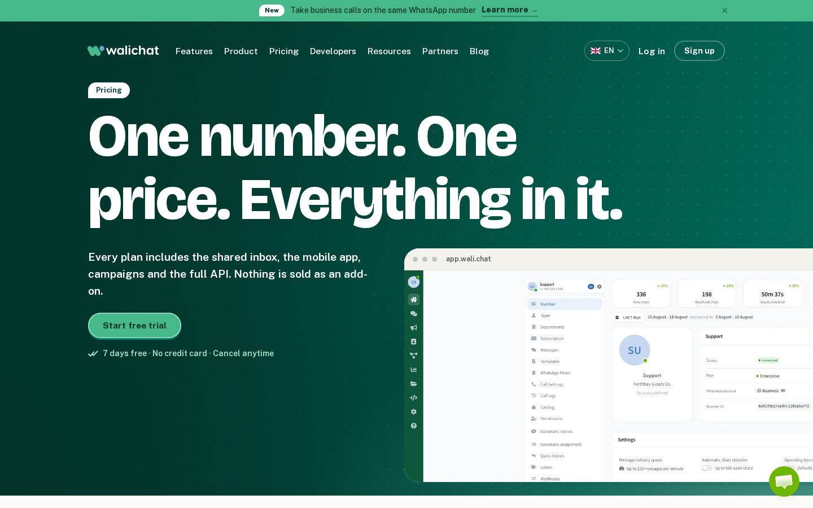Click Learn more in the announcement banner

(510, 10)
